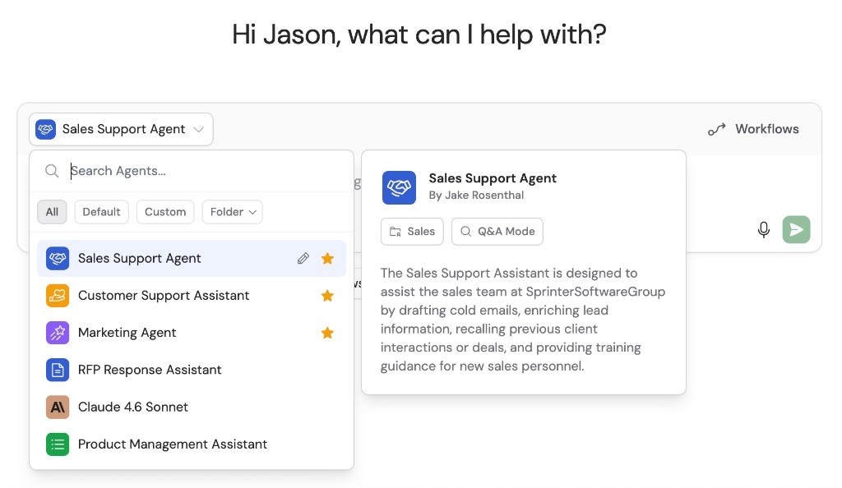Open the Folder filter dropdown
The height and width of the screenshot is (488, 842).
click(232, 212)
